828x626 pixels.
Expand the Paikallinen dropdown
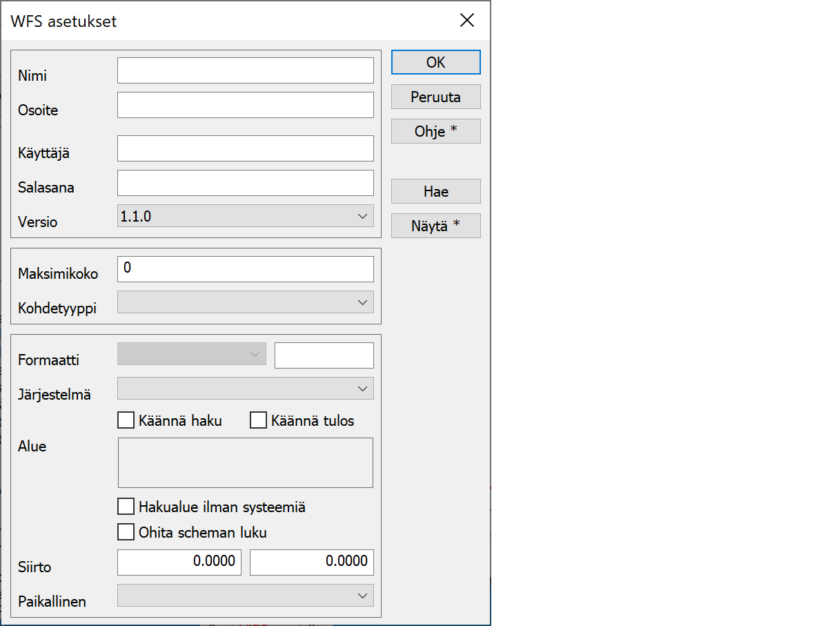pos(245,596)
